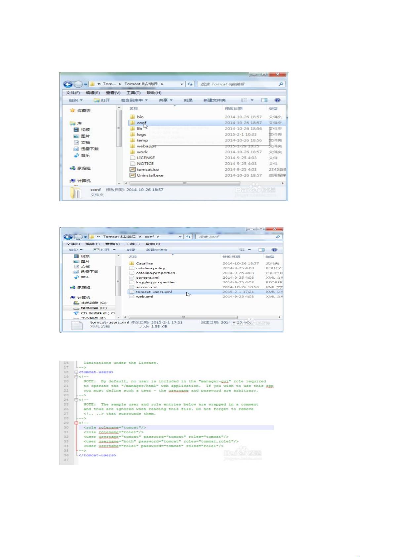
Task: Click search field in conf window
Action: pyautogui.click(x=238, y=237)
